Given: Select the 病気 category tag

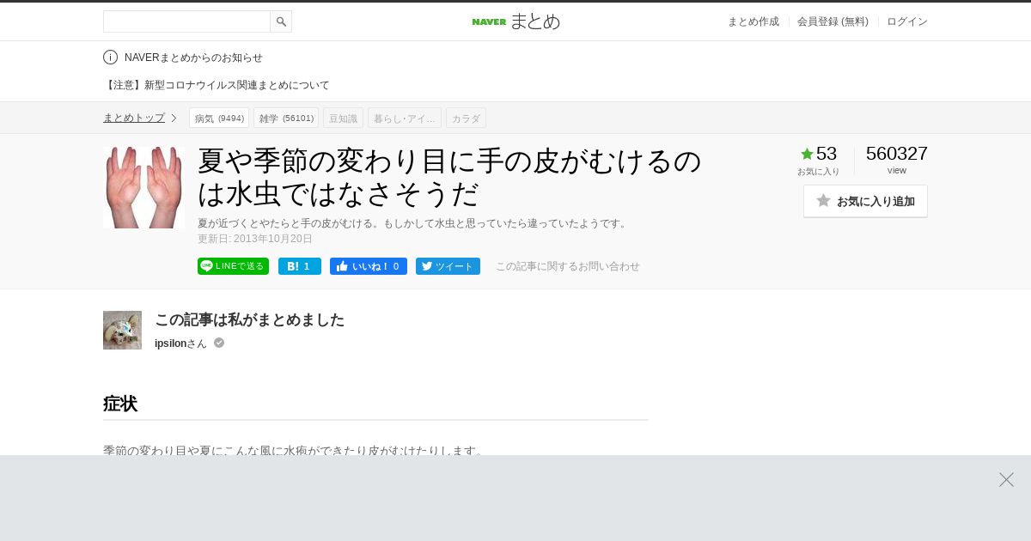Looking at the screenshot, I should pyautogui.click(x=219, y=118).
